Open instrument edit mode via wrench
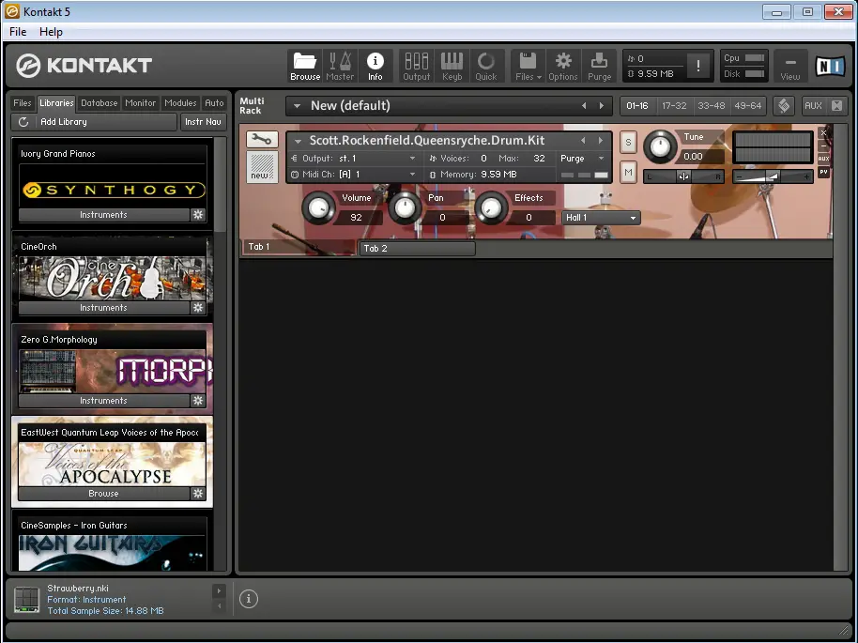 coord(262,140)
